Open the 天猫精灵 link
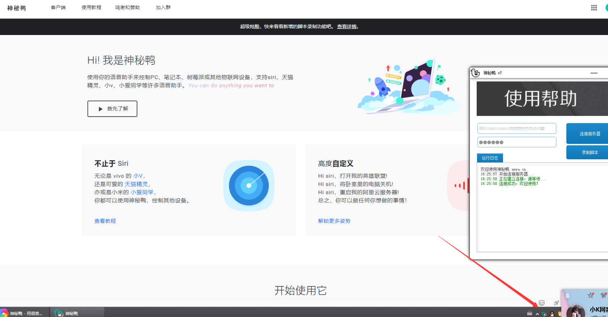This screenshot has width=608, height=317. 136,184
